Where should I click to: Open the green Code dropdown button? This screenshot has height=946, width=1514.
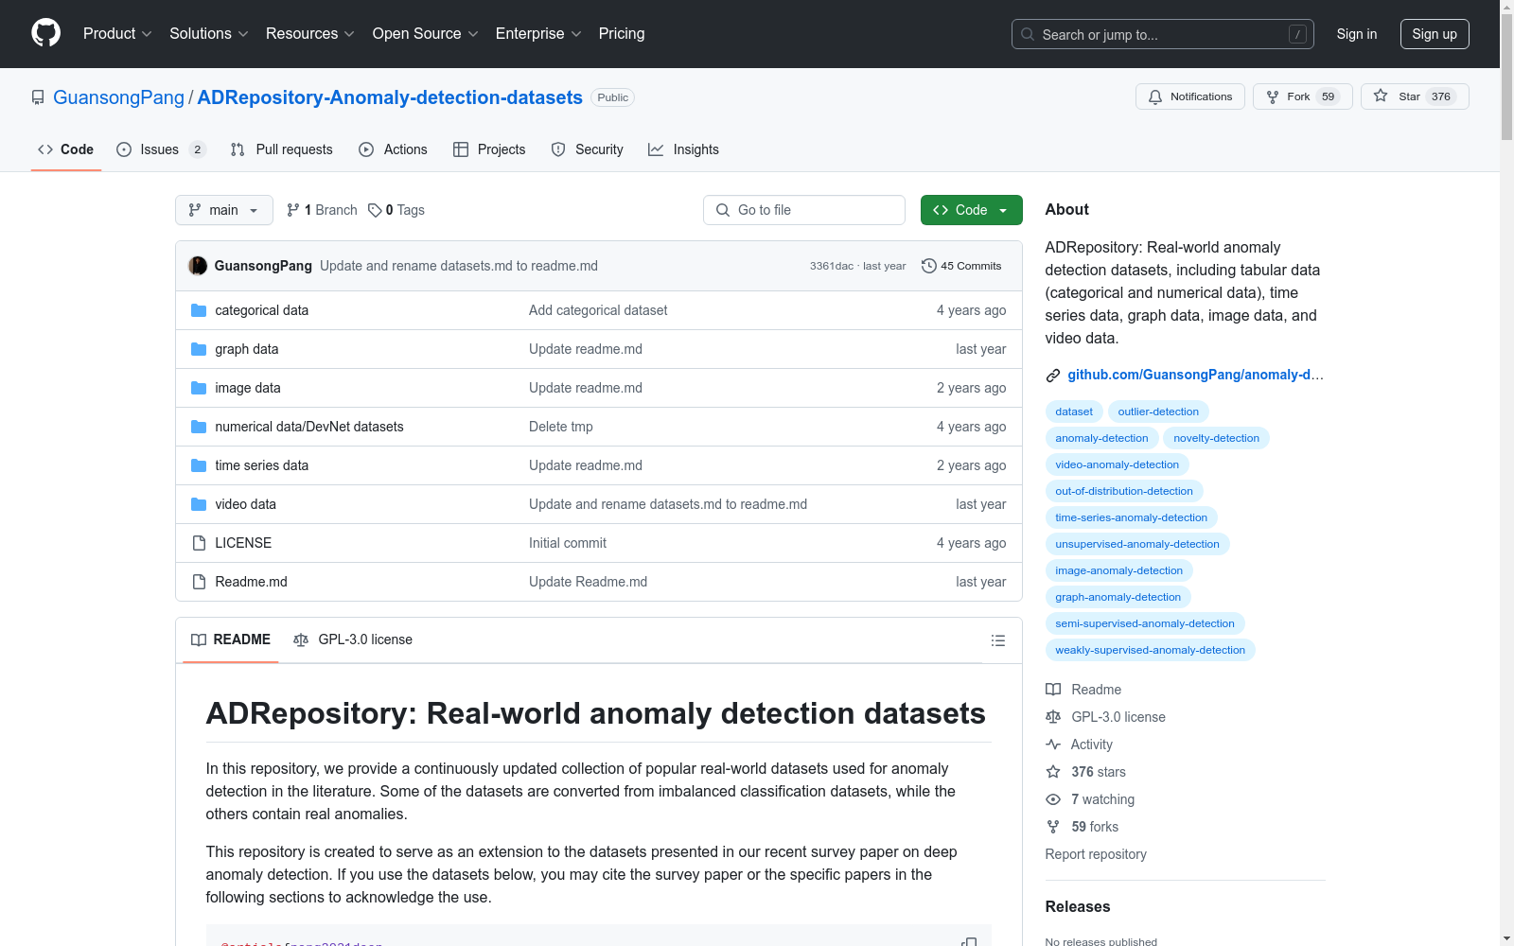(971, 210)
